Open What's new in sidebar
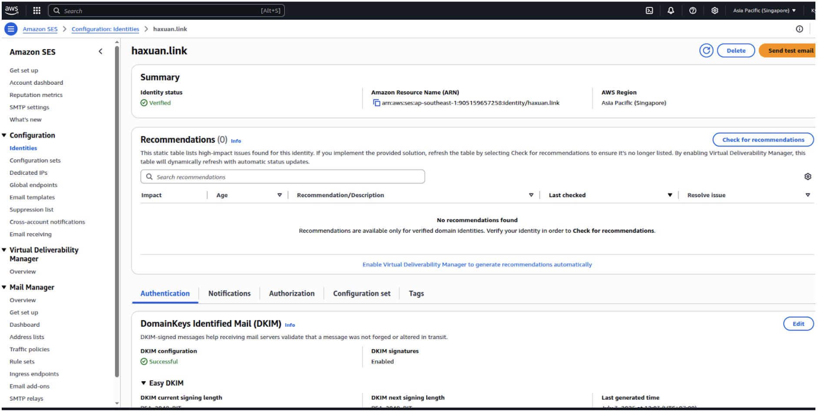The image size is (818, 412). (26, 120)
